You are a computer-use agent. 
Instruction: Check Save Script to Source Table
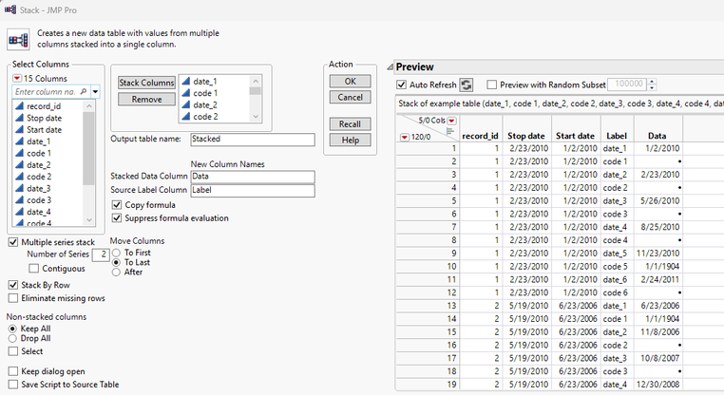pos(13,385)
